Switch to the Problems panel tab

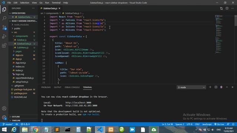click(46, 87)
